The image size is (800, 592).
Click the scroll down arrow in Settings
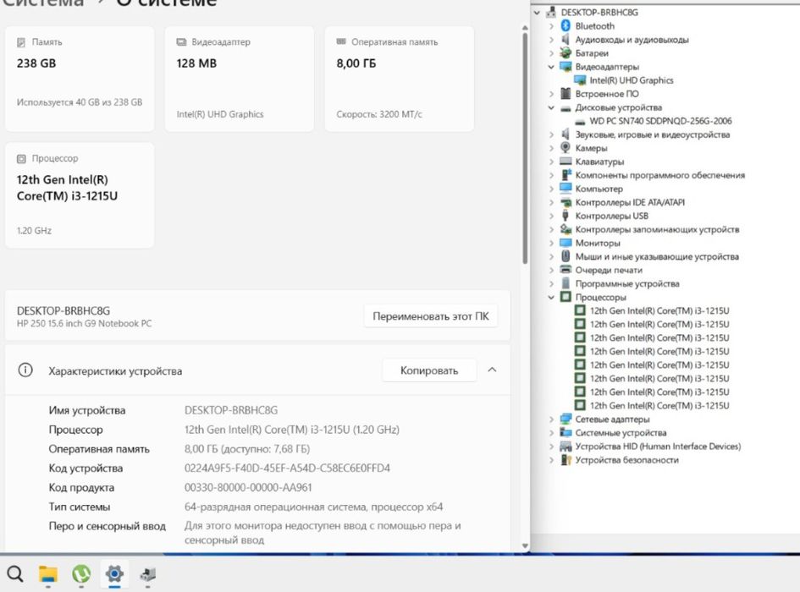pyautogui.click(x=525, y=545)
